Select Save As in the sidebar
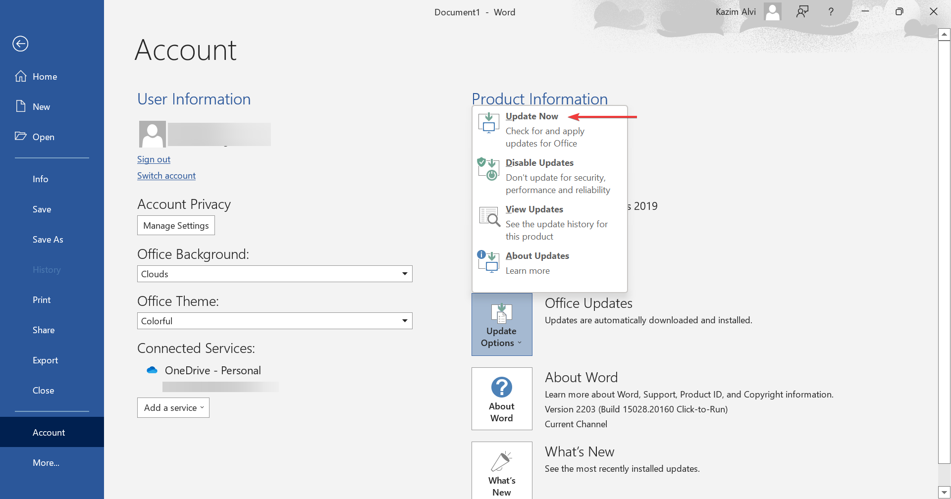951x499 pixels. click(48, 240)
